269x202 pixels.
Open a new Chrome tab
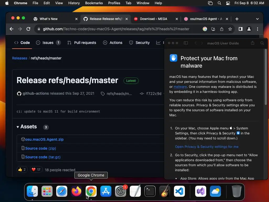237,19
